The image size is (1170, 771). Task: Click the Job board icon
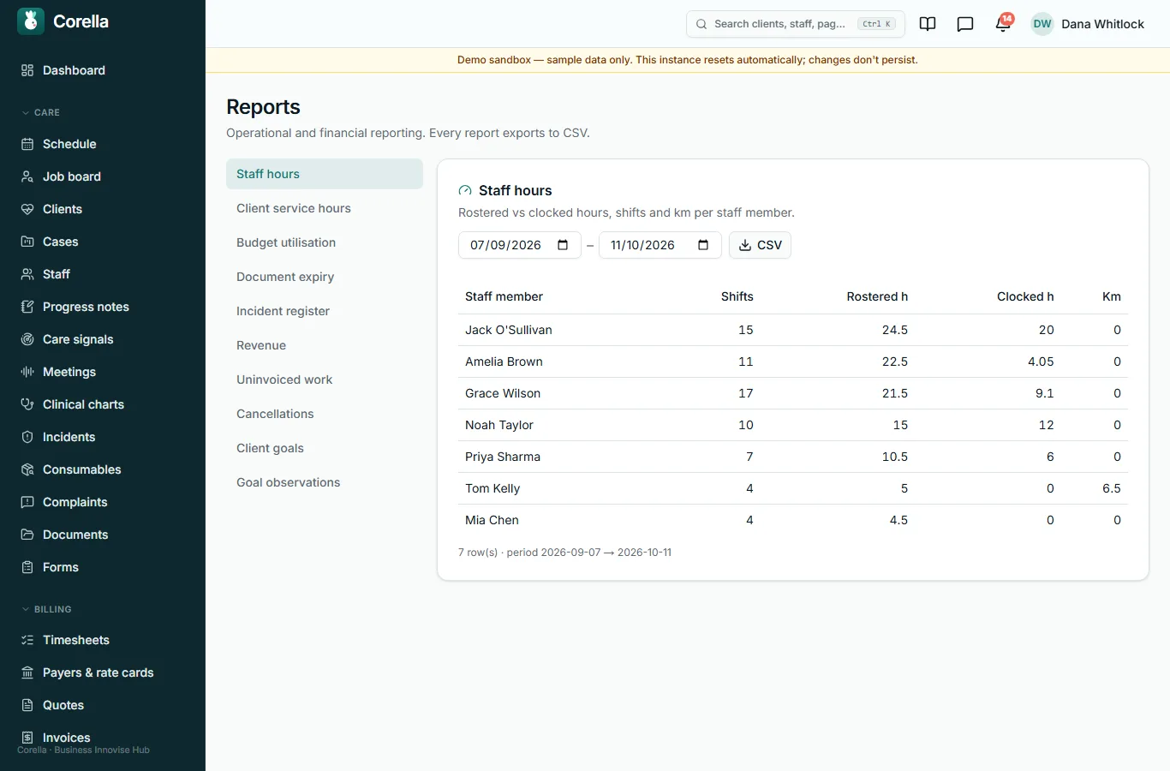pos(27,176)
